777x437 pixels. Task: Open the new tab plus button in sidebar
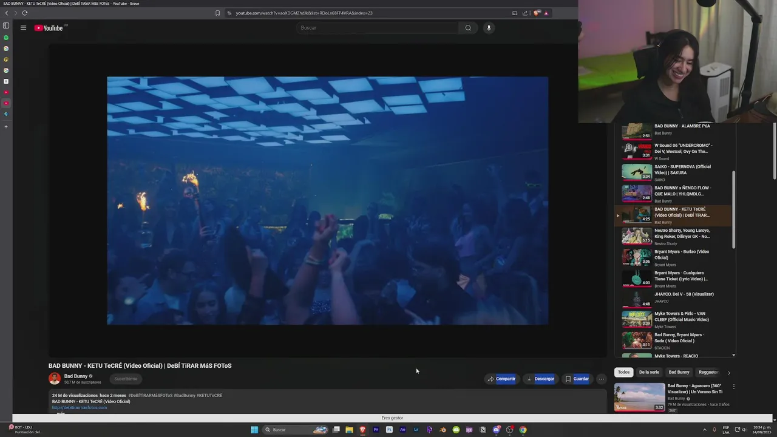pyautogui.click(x=6, y=126)
